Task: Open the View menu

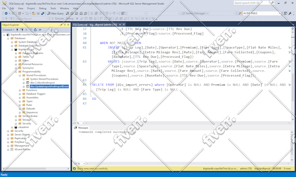Action: [x=20, y=8]
